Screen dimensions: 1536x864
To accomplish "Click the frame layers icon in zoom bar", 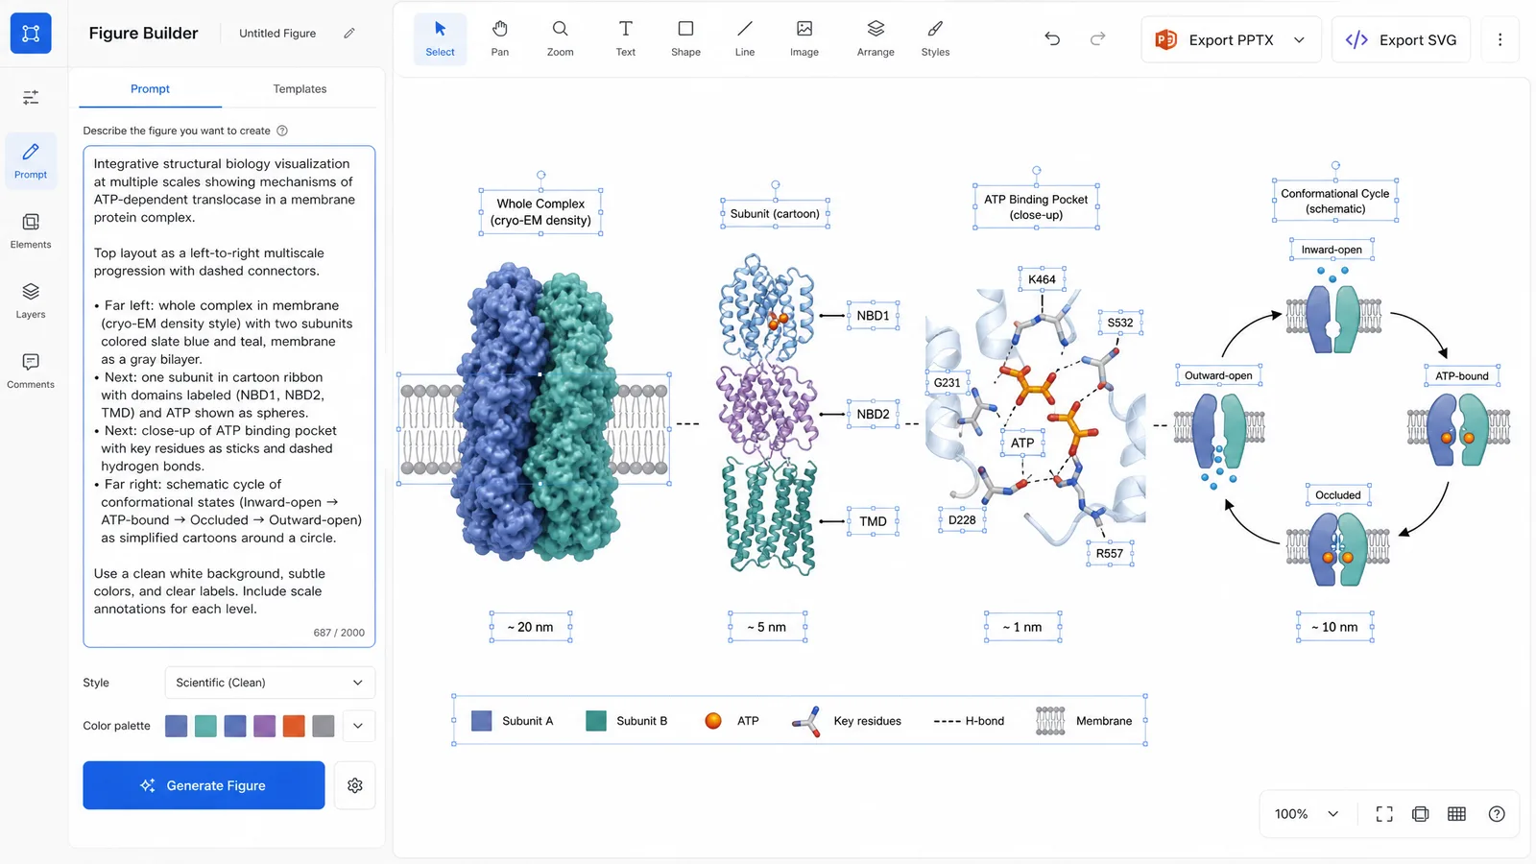I will [1421, 814].
